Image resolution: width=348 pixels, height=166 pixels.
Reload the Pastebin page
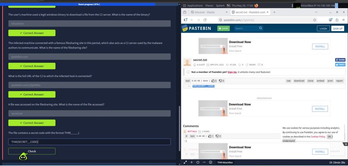(x=205, y=20)
